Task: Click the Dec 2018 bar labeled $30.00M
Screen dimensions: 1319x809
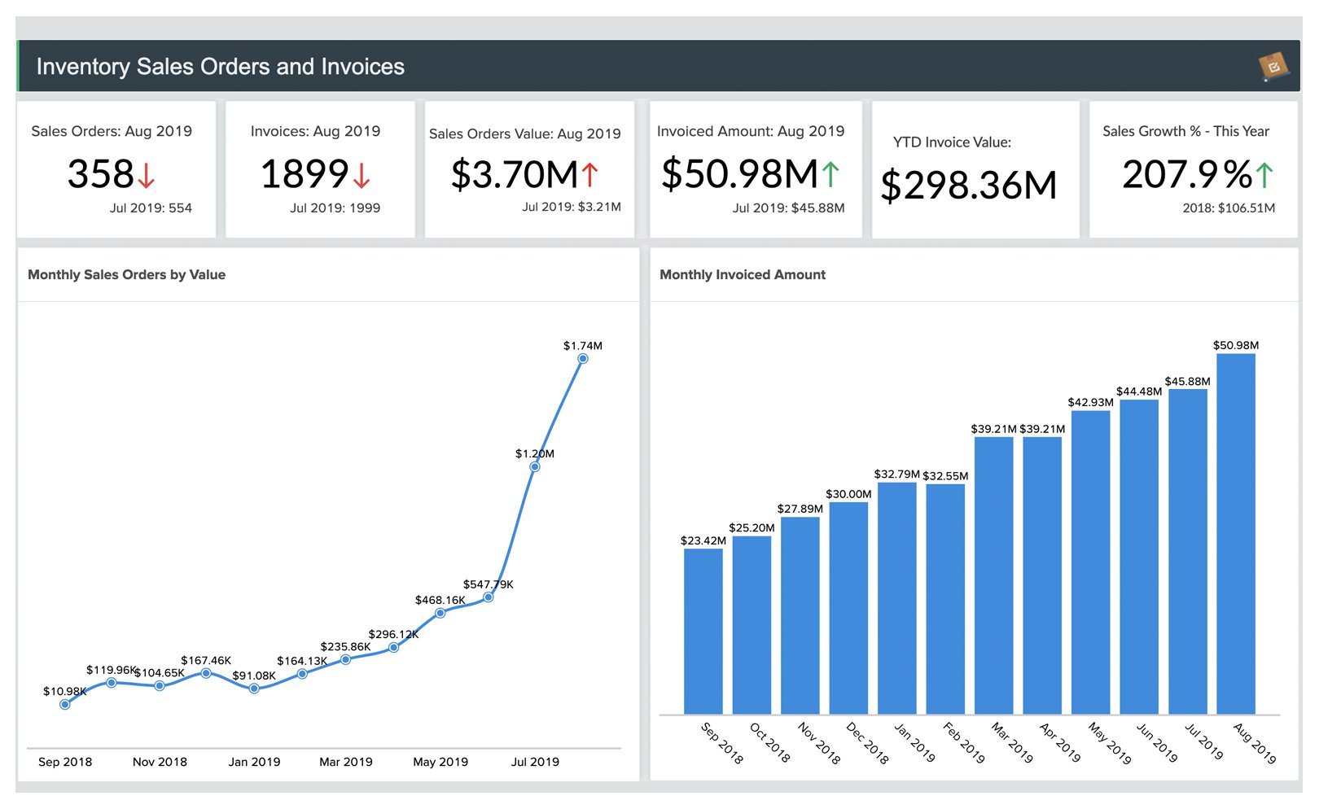Action: point(848,607)
